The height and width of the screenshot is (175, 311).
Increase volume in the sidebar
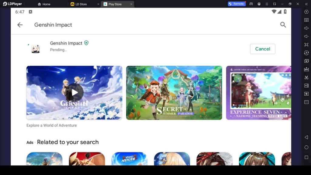pos(306,28)
